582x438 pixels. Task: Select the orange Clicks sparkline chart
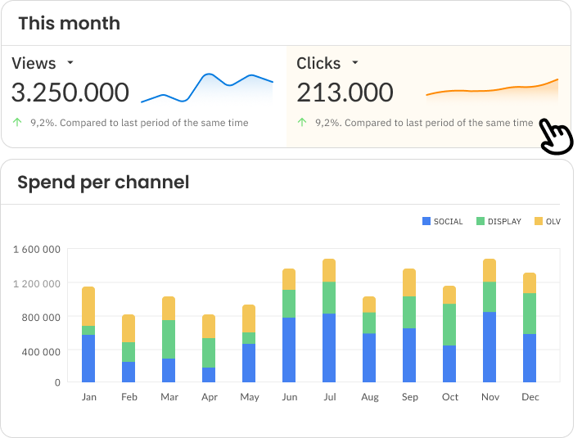coord(492,89)
